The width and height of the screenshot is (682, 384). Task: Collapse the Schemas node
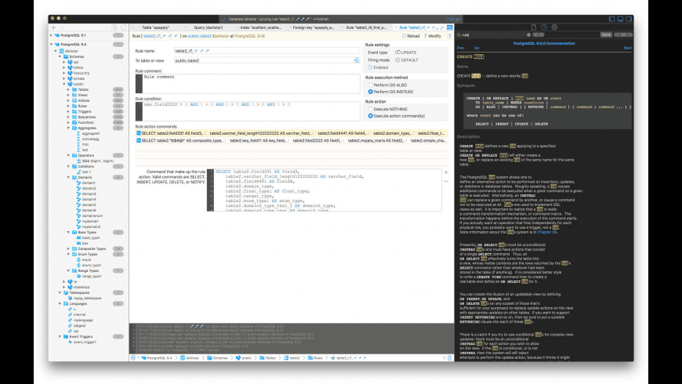pos(60,56)
